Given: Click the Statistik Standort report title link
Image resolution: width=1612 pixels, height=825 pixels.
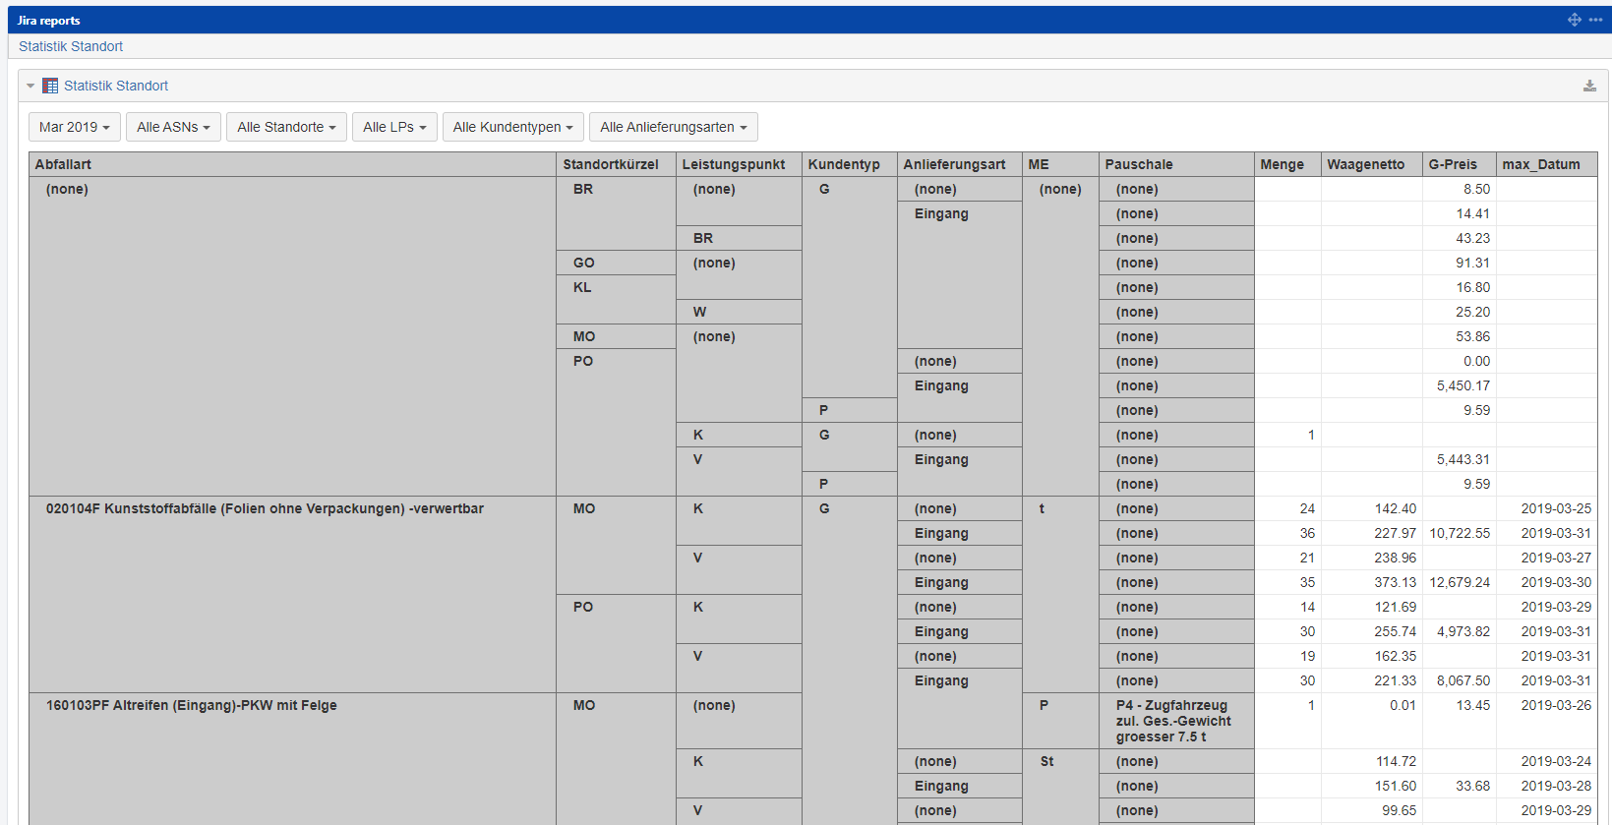Looking at the screenshot, I should pos(116,86).
